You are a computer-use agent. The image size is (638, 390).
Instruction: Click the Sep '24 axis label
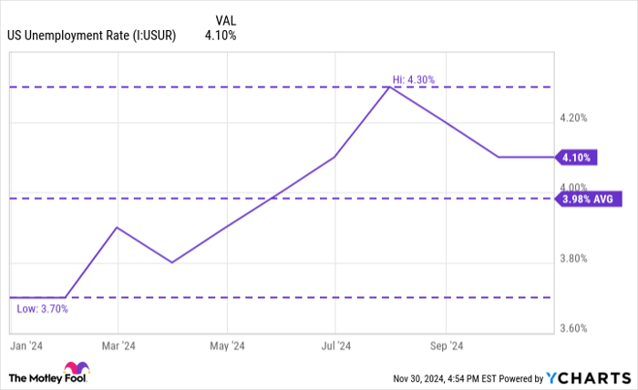point(445,345)
